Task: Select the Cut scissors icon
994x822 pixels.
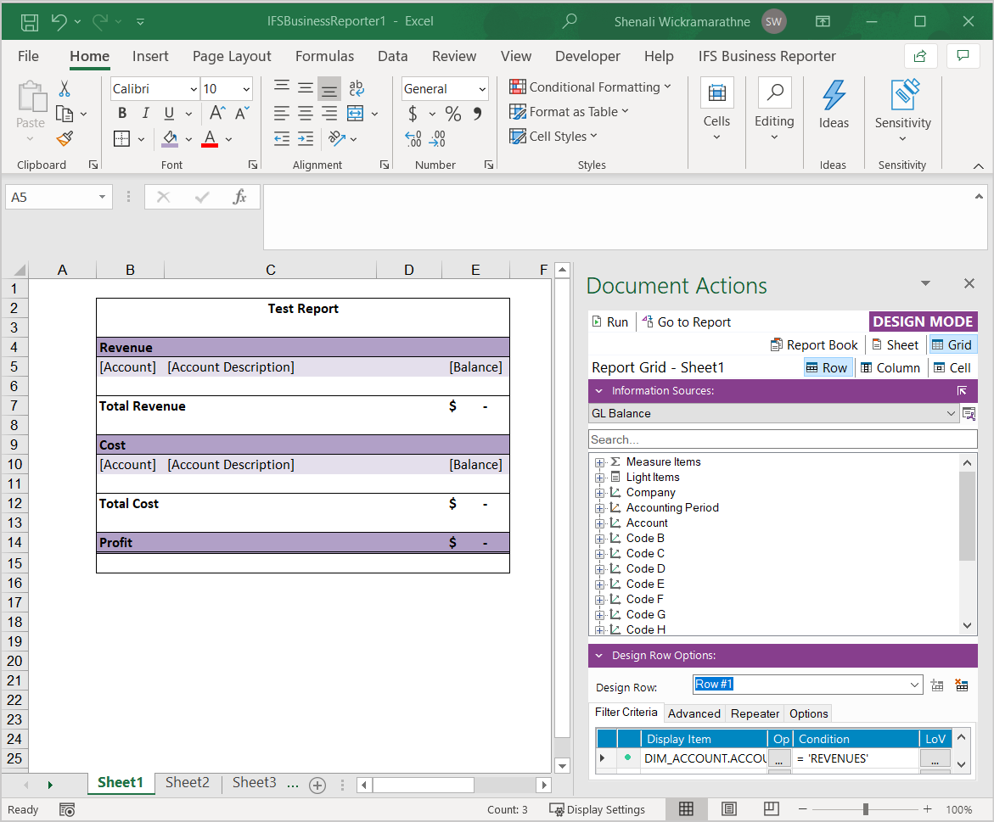Action: point(65,89)
